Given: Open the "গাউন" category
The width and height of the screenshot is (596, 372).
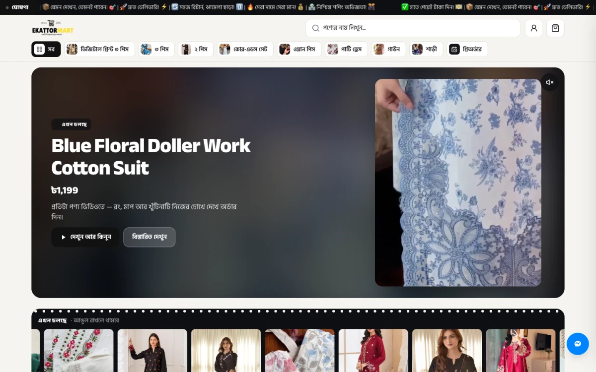Looking at the screenshot, I should tap(388, 49).
